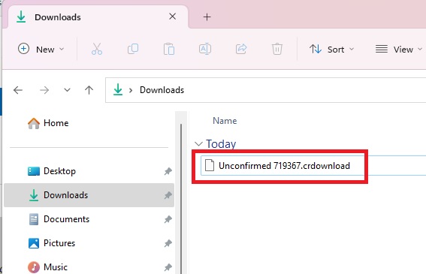The image size is (426, 274).
Task: Click the Paste clipboard icon
Action: click(169, 49)
